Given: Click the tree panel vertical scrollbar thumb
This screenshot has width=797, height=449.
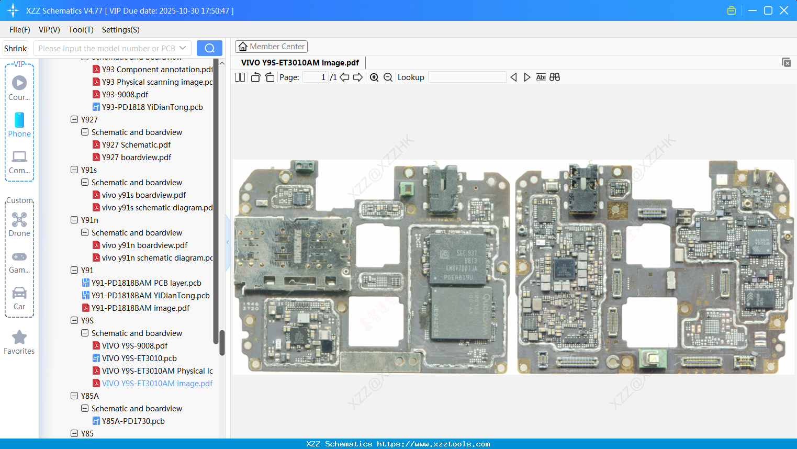Looking at the screenshot, I should click(x=222, y=343).
